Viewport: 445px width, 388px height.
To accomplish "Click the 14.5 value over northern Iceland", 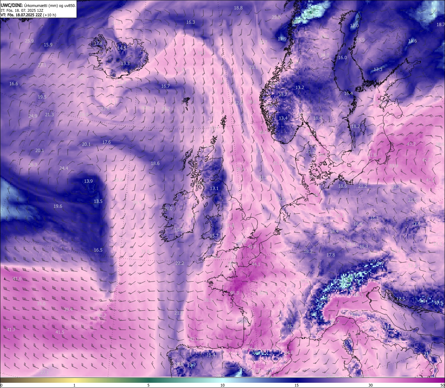I will pyautogui.click(x=122, y=48).
